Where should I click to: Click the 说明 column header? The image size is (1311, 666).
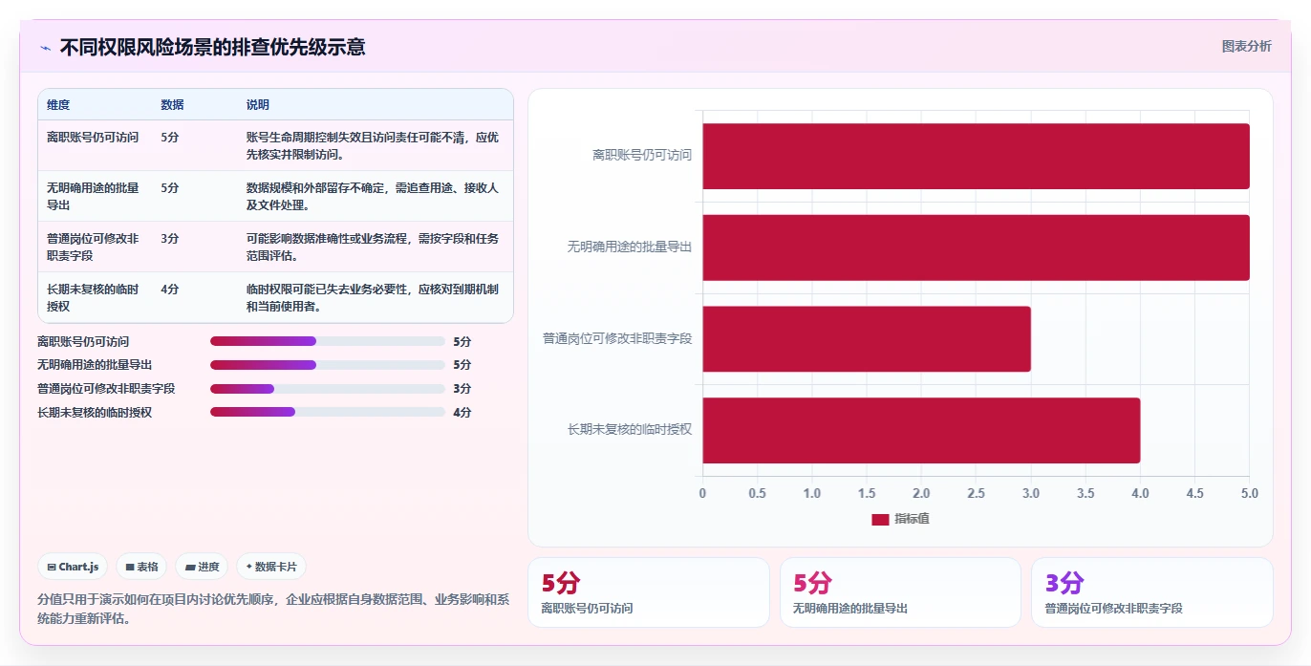click(x=258, y=105)
